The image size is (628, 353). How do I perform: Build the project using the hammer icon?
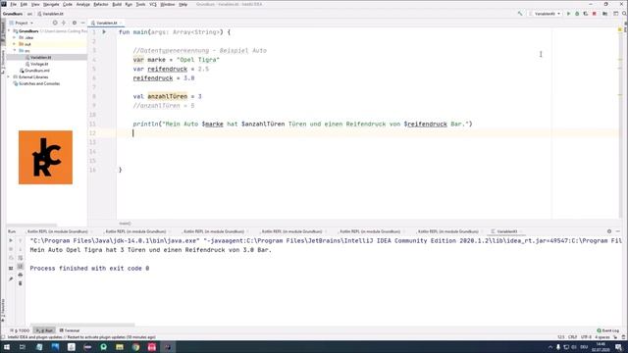point(520,14)
